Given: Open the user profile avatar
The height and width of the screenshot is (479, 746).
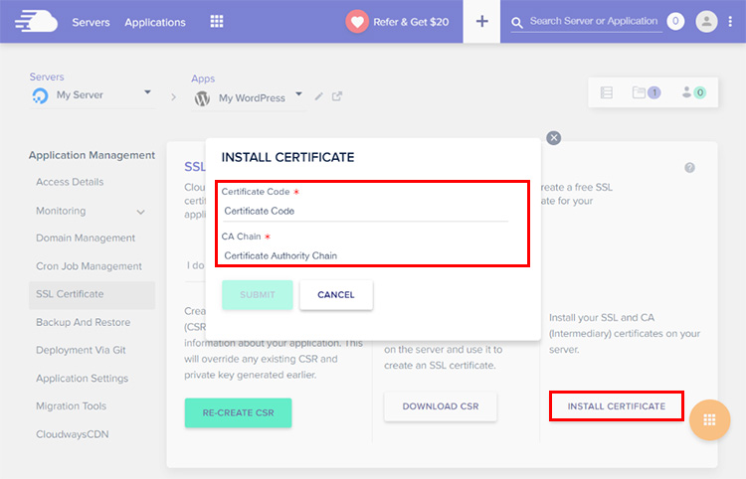Looking at the screenshot, I should pyautogui.click(x=706, y=21).
